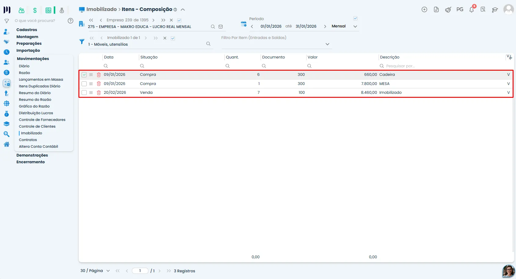Open the help question mark icon

click(71, 21)
